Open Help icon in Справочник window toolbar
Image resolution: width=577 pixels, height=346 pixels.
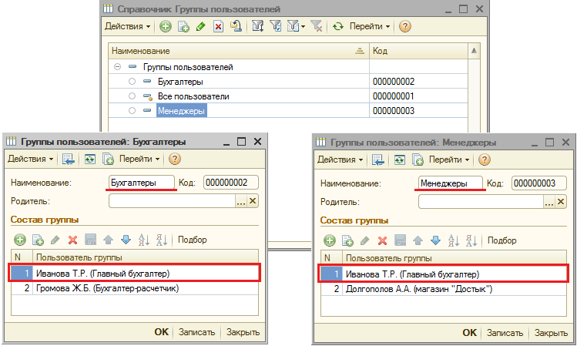pos(405,26)
